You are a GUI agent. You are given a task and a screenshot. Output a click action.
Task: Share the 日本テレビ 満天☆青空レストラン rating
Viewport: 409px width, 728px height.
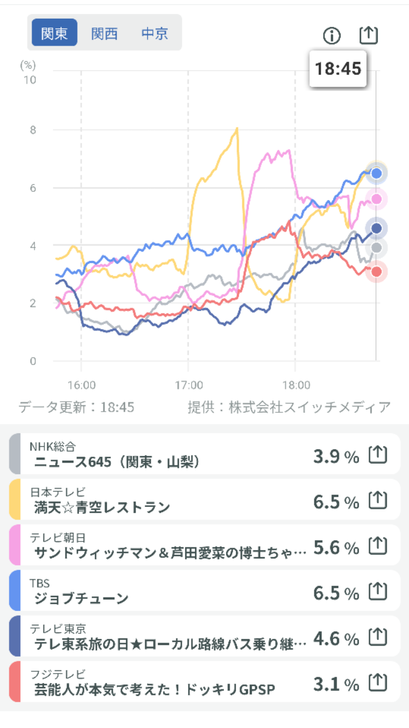(378, 499)
